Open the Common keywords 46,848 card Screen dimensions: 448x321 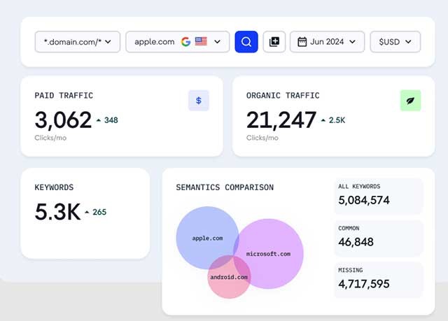pyautogui.click(x=379, y=237)
